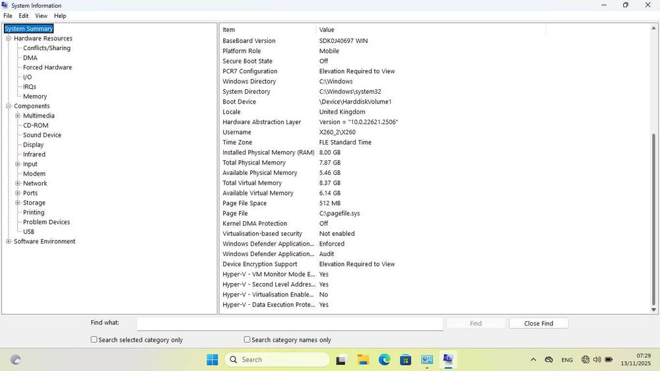660x371 pixels.
Task: Select System Summary in the tree
Action: [28, 28]
